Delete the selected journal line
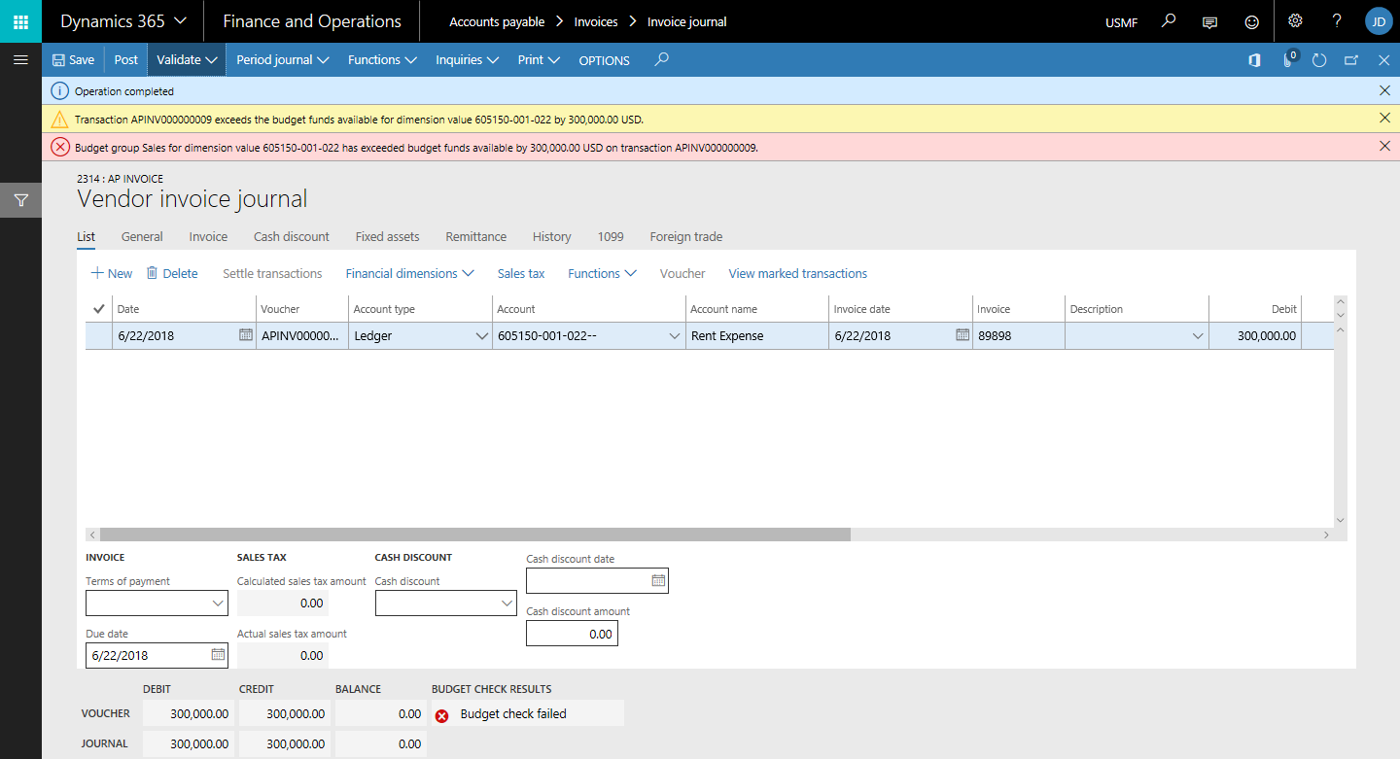Viewport: 1400px width, 759px height. [x=172, y=274]
